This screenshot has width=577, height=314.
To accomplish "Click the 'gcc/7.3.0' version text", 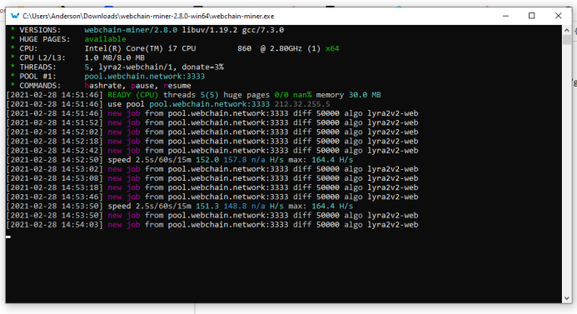I will 263,30.
